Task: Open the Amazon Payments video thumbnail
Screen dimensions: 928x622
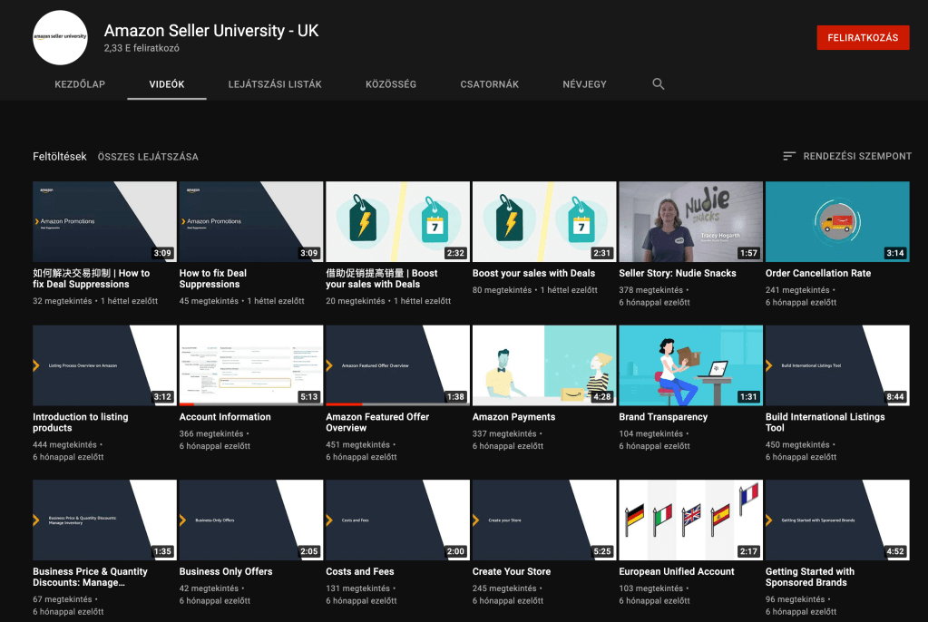Action: pyautogui.click(x=543, y=365)
